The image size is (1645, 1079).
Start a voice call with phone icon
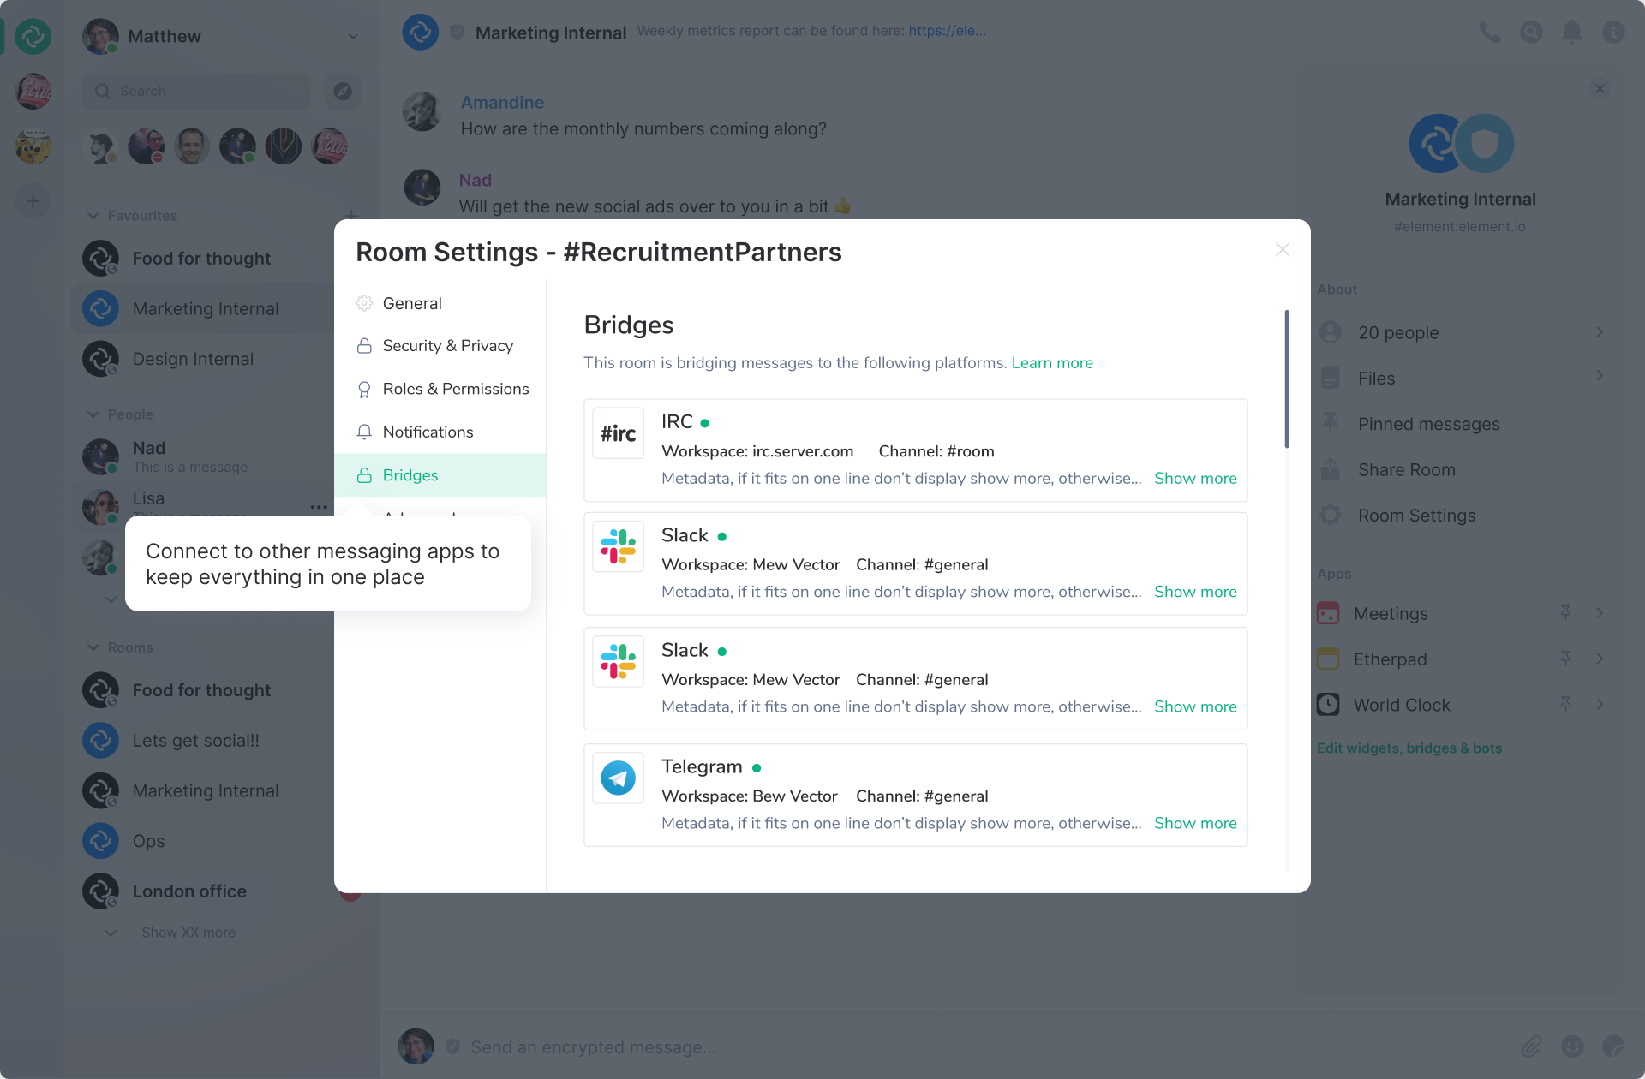point(1490,33)
